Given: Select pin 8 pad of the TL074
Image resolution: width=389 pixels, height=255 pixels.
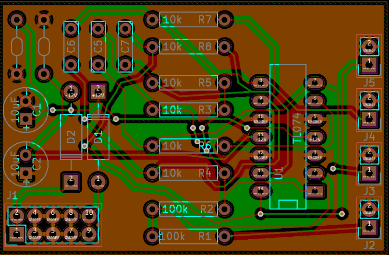Looking at the screenshot, I should point(260,82).
